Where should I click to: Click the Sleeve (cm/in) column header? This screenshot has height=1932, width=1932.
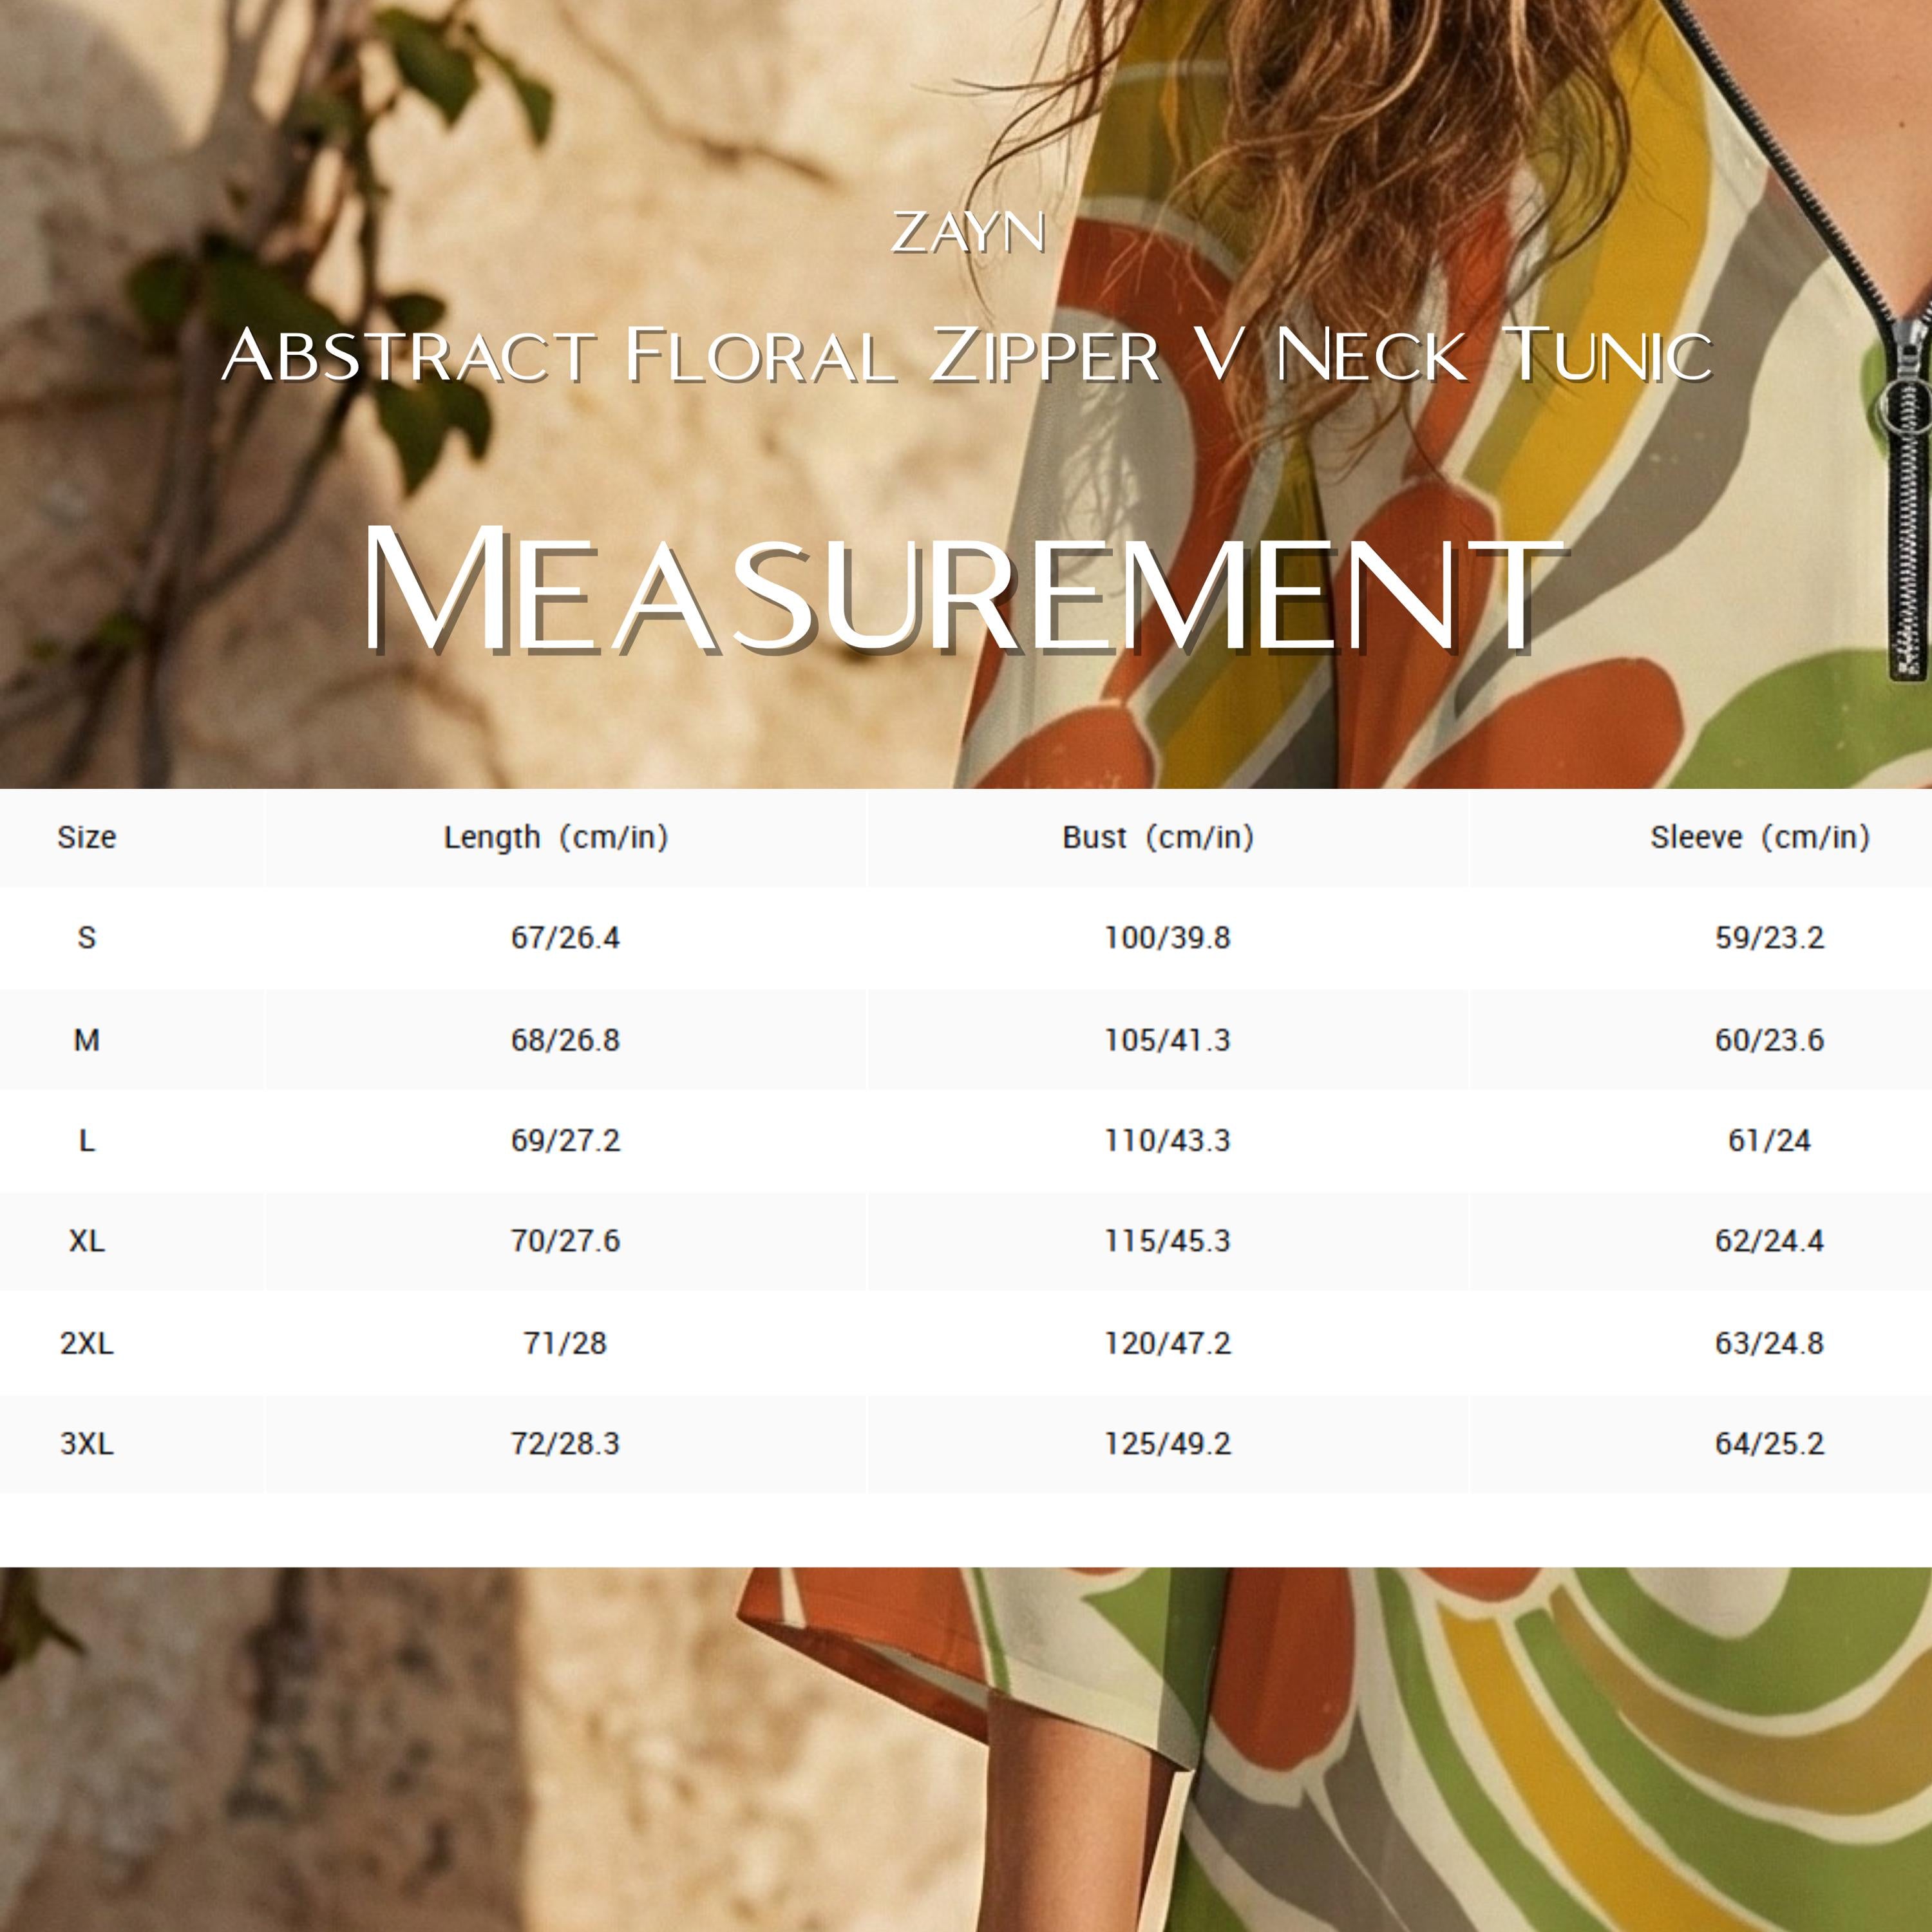coord(1760,837)
